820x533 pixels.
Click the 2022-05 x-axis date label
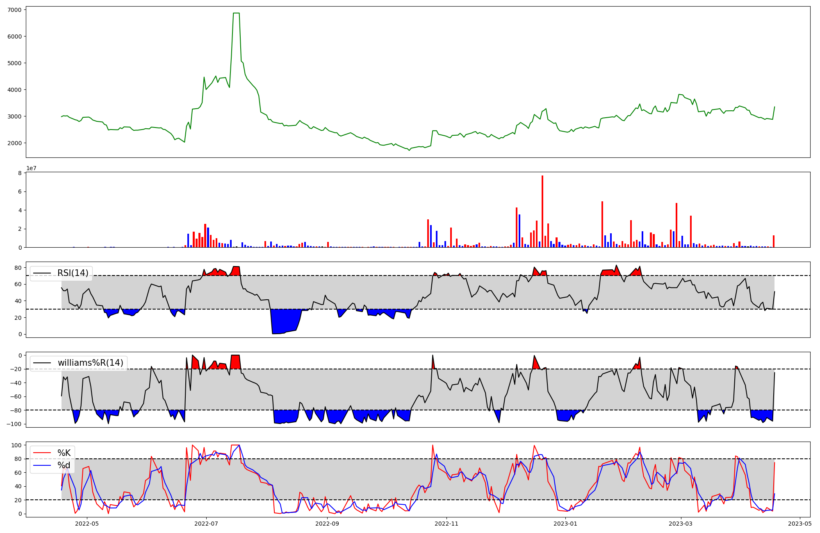coord(87,524)
